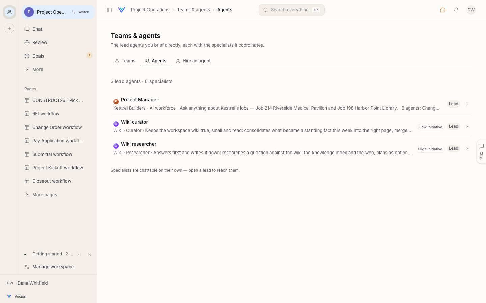
Task: Click the Vocion brand link at the bottom of the sidebar
Action: [x=17, y=296]
